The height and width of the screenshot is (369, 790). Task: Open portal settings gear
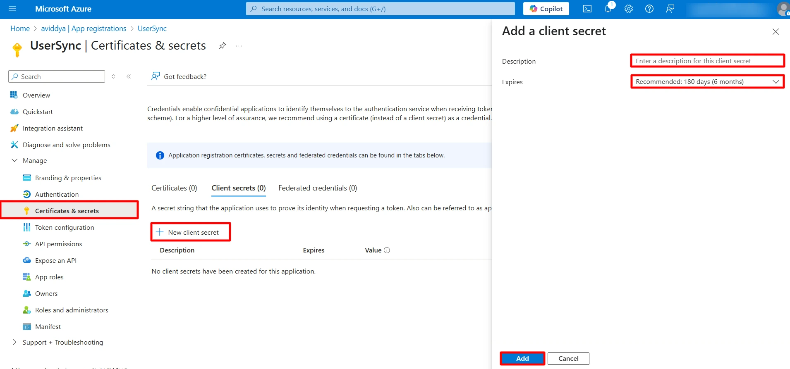coord(629,9)
